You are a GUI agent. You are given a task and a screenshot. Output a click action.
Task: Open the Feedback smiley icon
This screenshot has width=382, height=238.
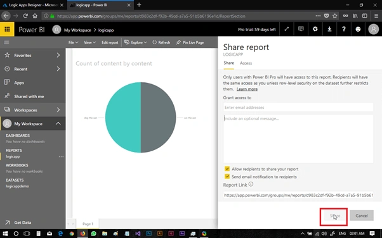click(x=358, y=29)
